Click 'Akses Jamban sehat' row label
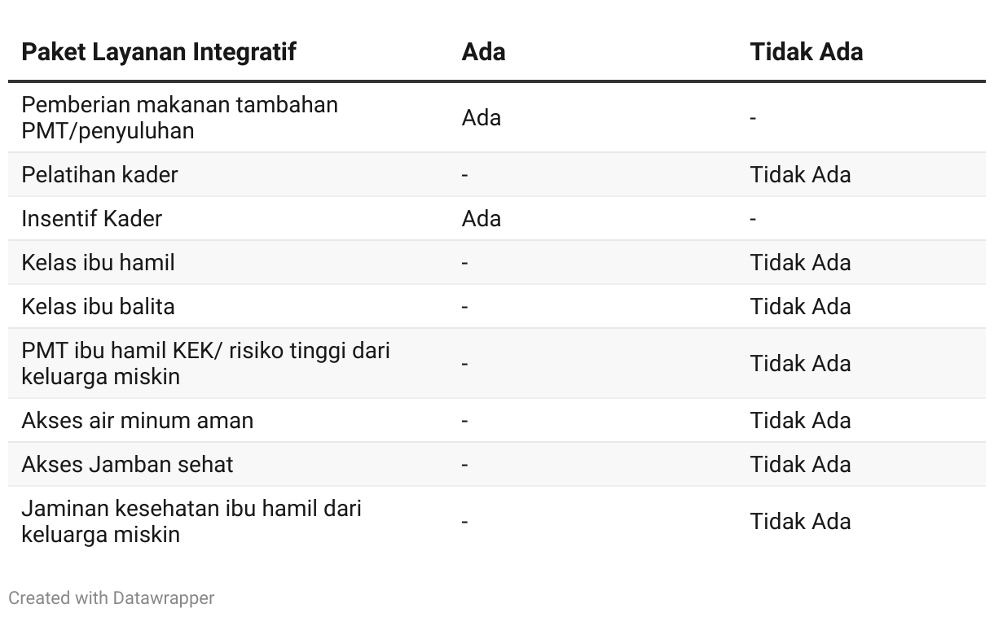 click(x=127, y=464)
